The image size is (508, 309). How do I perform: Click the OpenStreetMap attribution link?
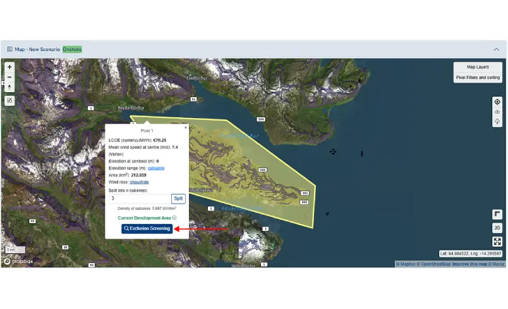pyautogui.click(x=435, y=264)
